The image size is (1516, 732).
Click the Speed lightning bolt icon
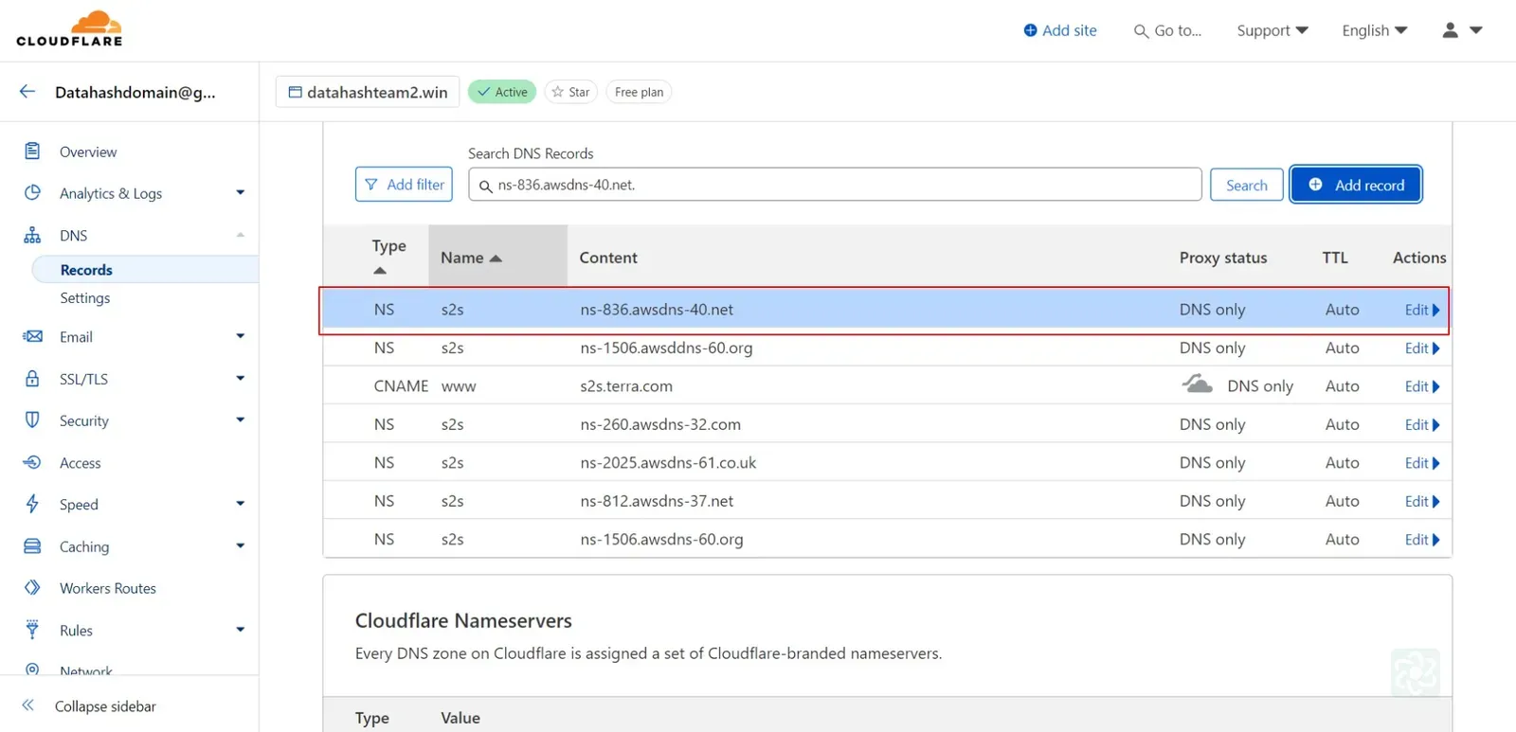click(x=32, y=504)
